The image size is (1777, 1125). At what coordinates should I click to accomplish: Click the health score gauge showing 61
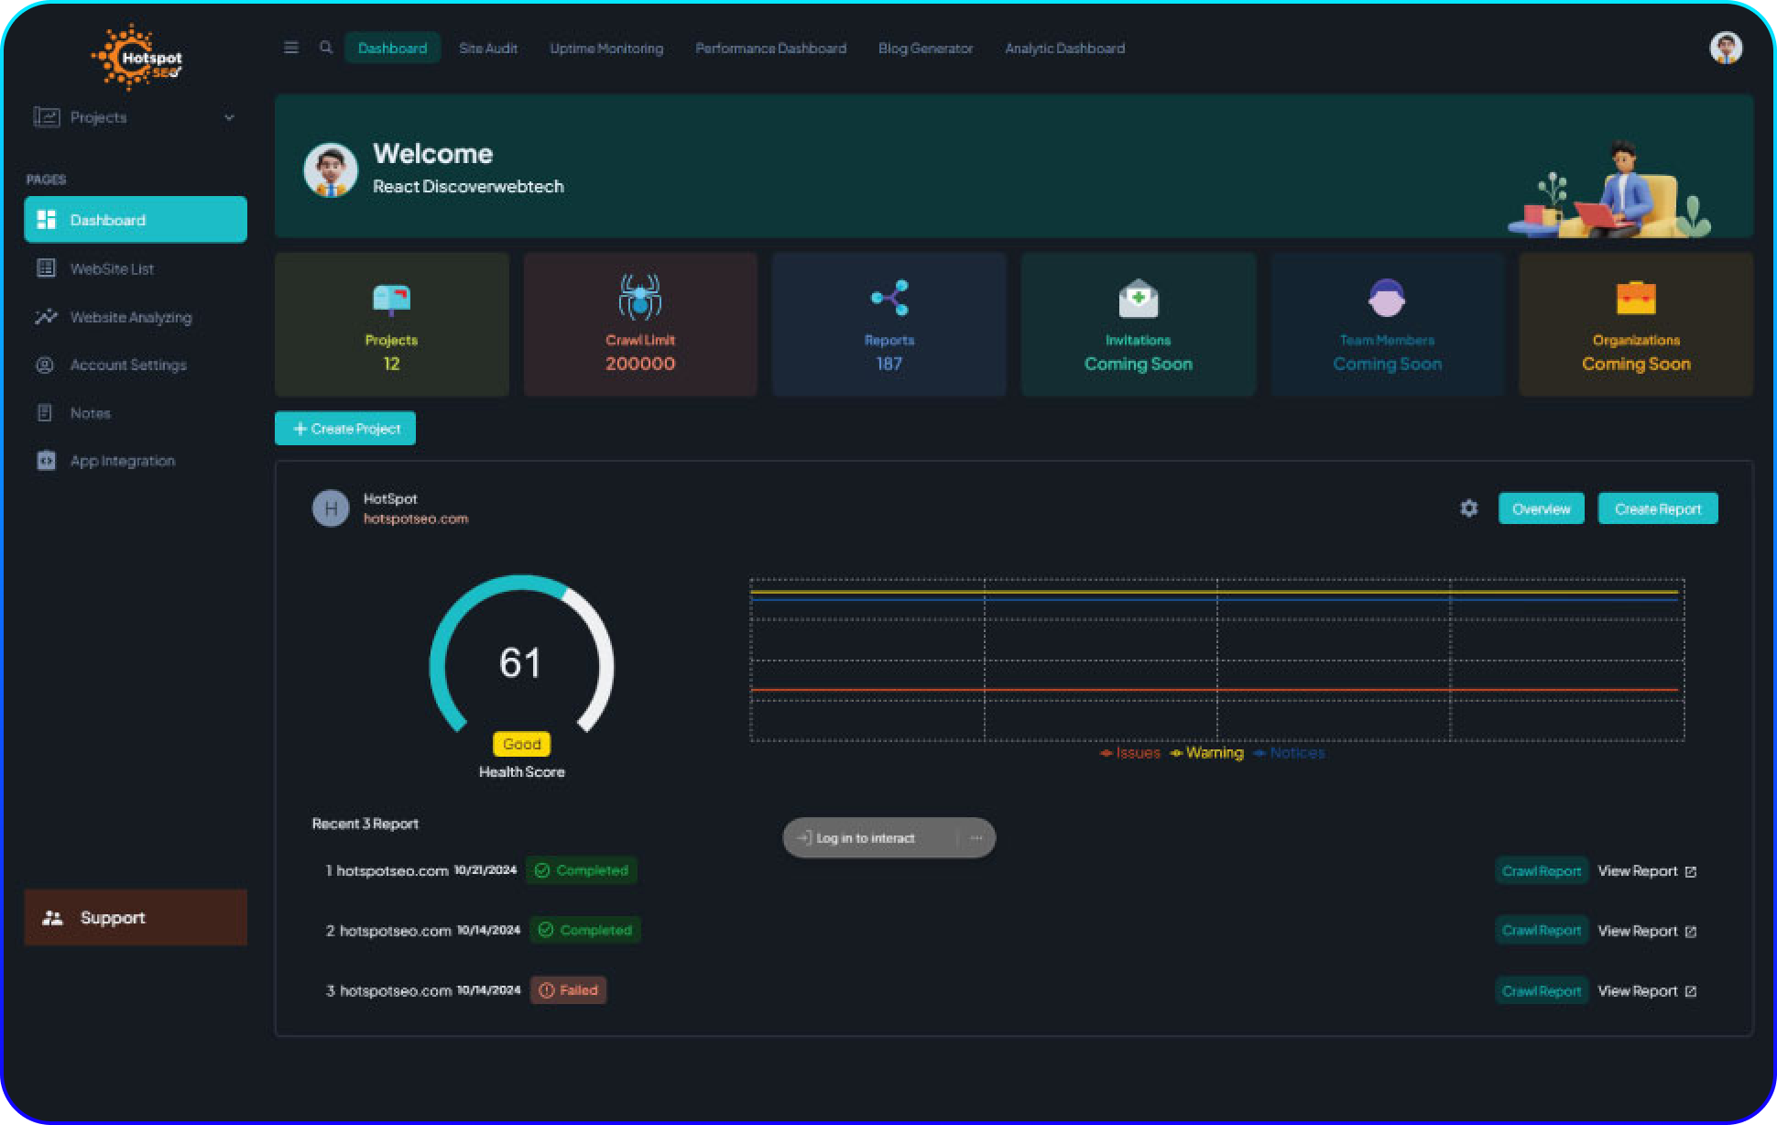[521, 655]
